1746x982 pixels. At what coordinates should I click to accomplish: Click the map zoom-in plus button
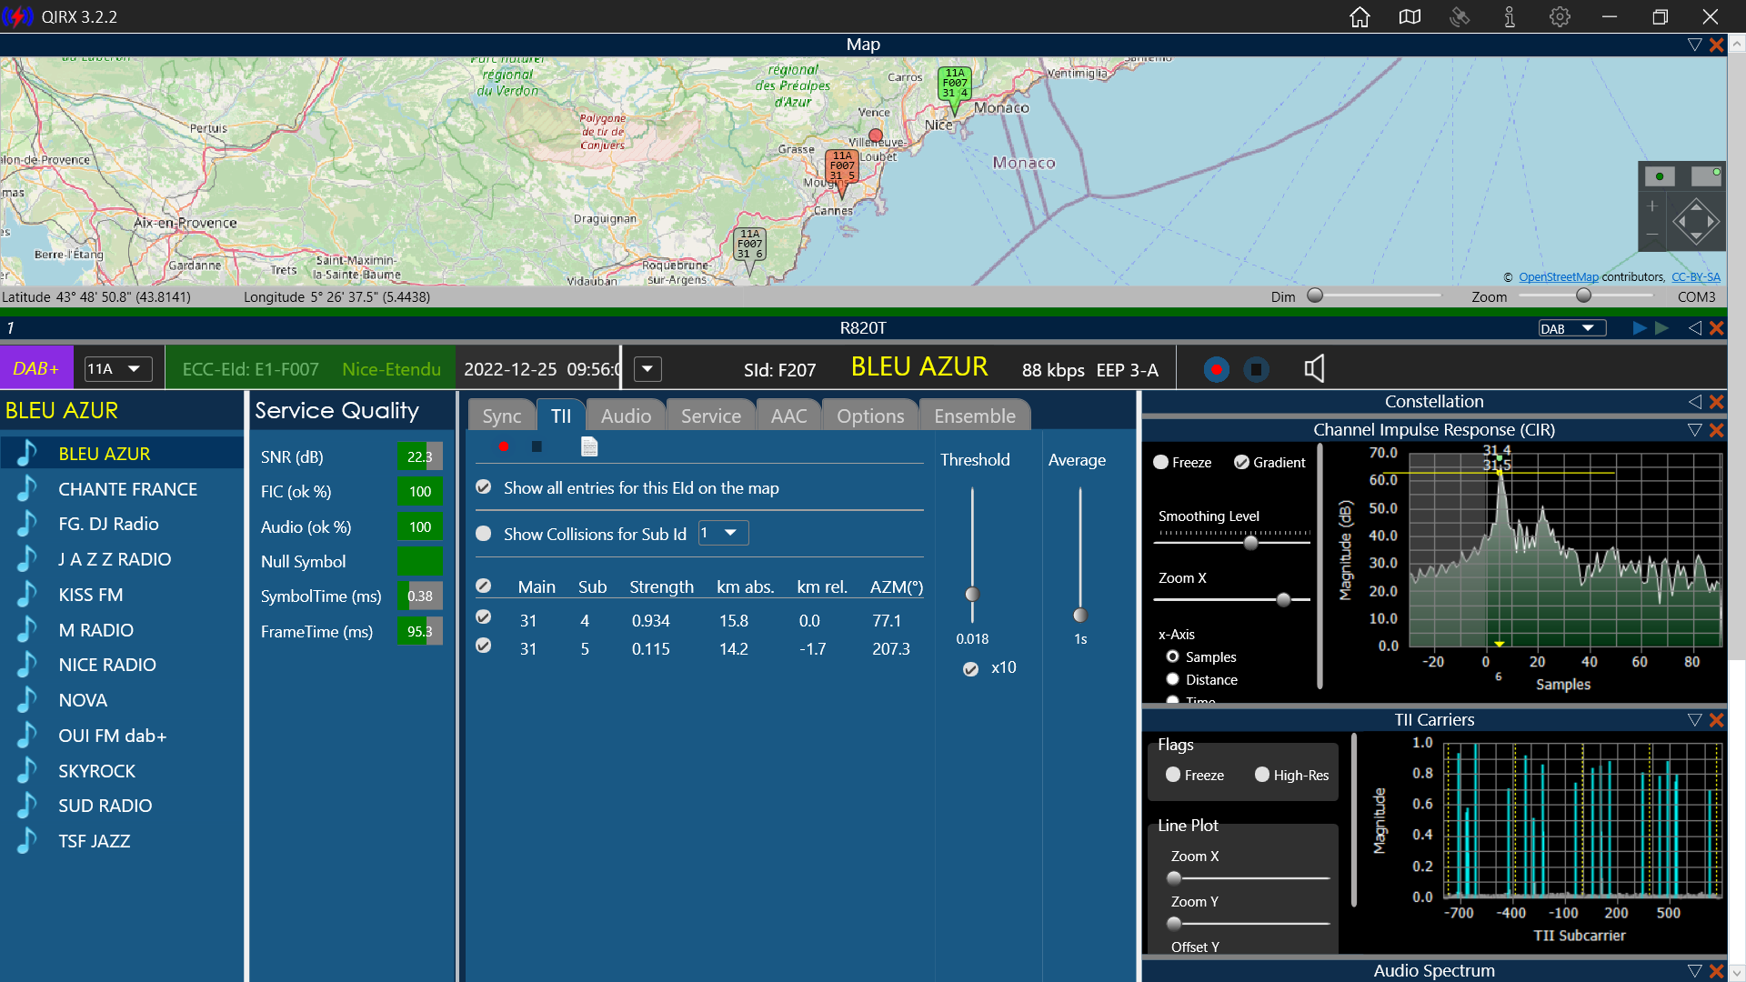[x=1652, y=206]
